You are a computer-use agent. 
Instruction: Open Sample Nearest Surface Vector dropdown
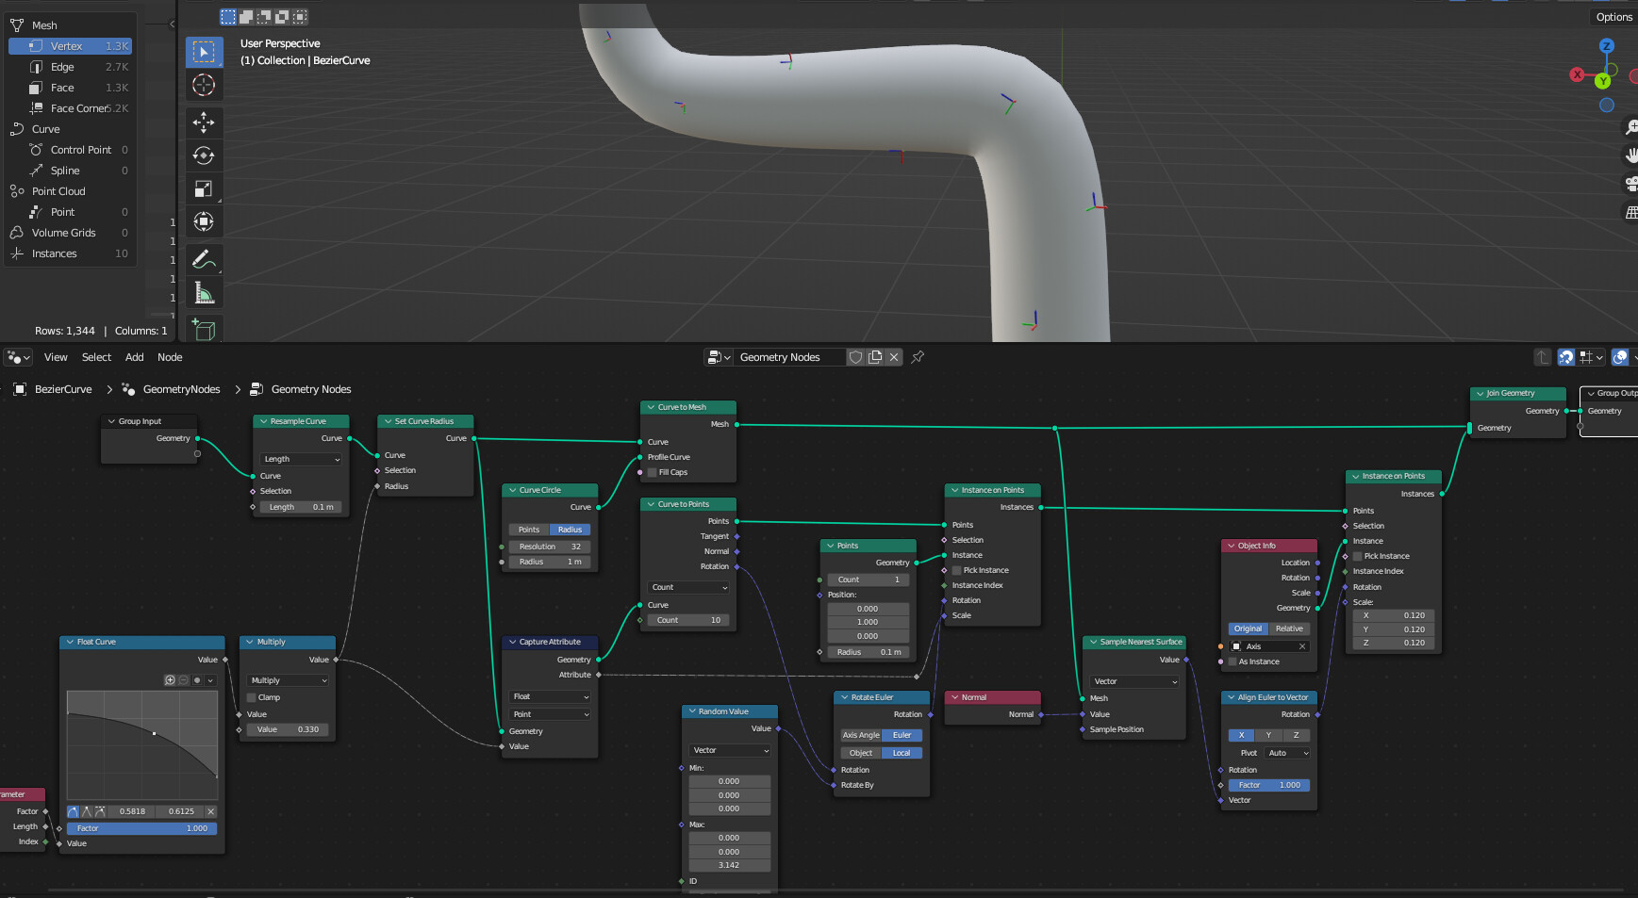tap(1135, 681)
